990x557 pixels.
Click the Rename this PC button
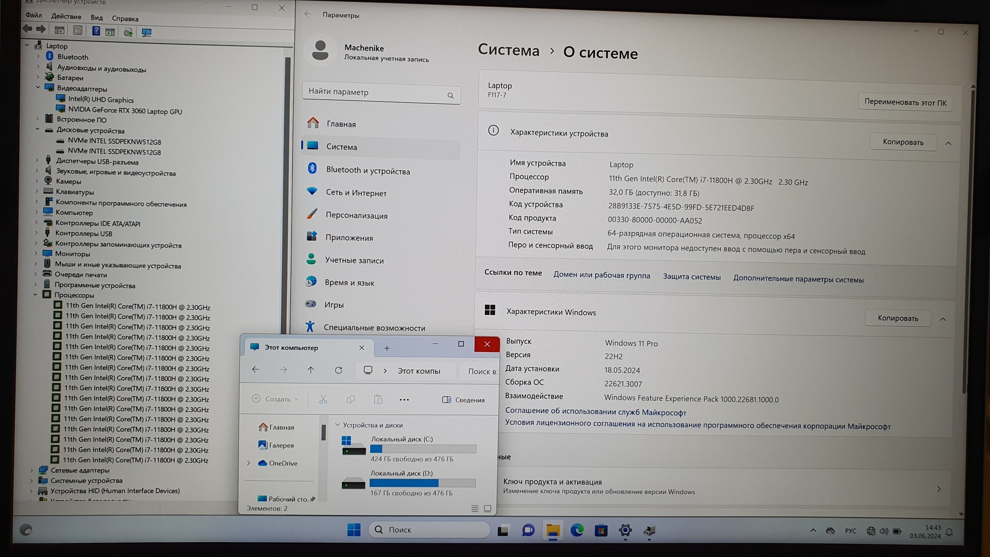click(905, 103)
